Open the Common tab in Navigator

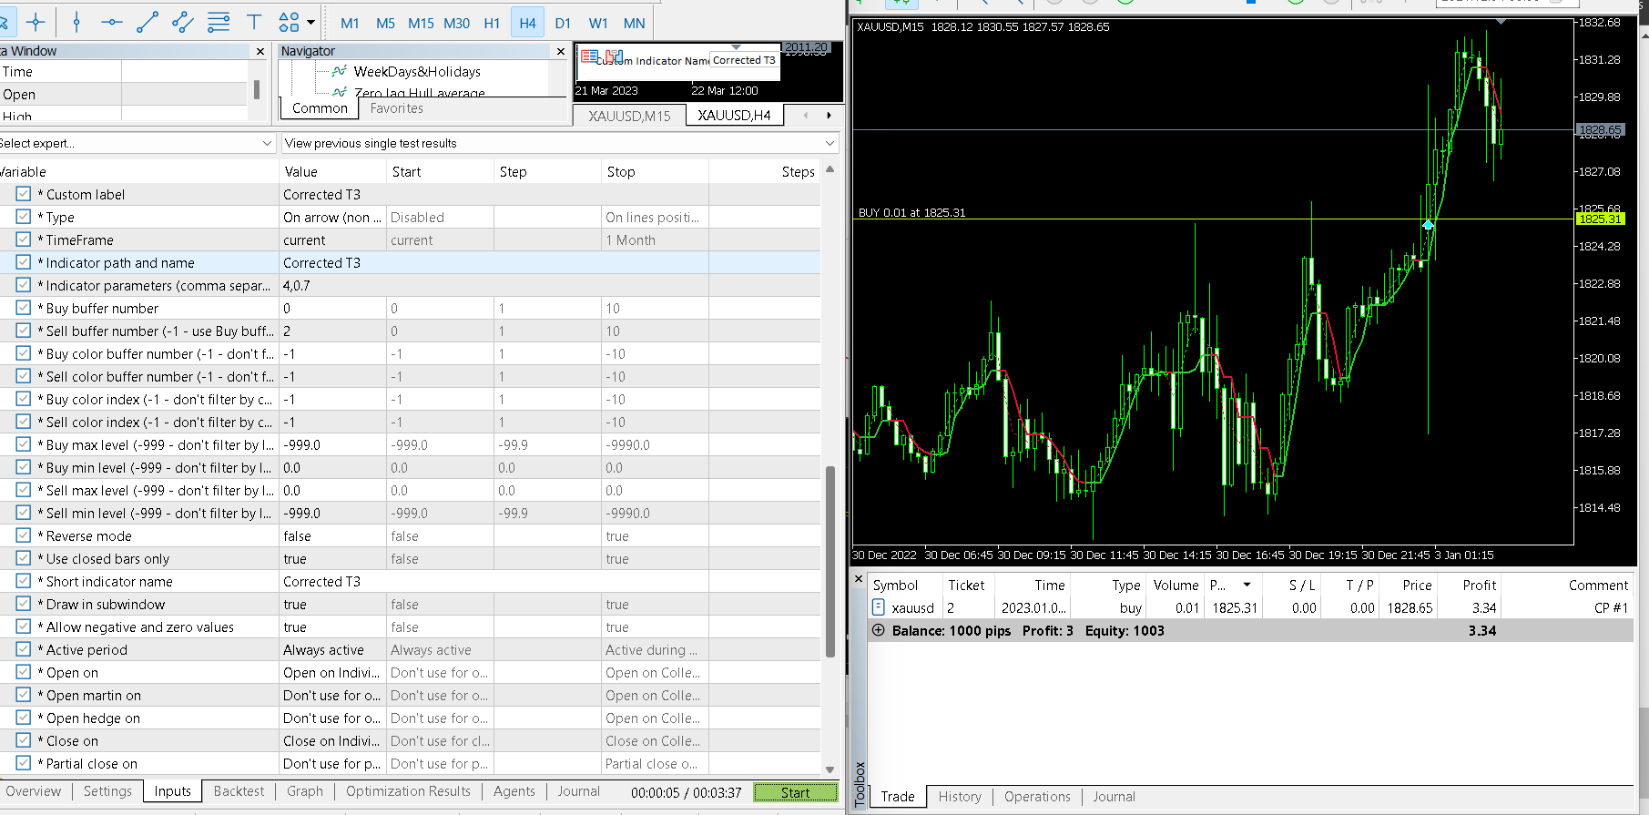coord(320,107)
